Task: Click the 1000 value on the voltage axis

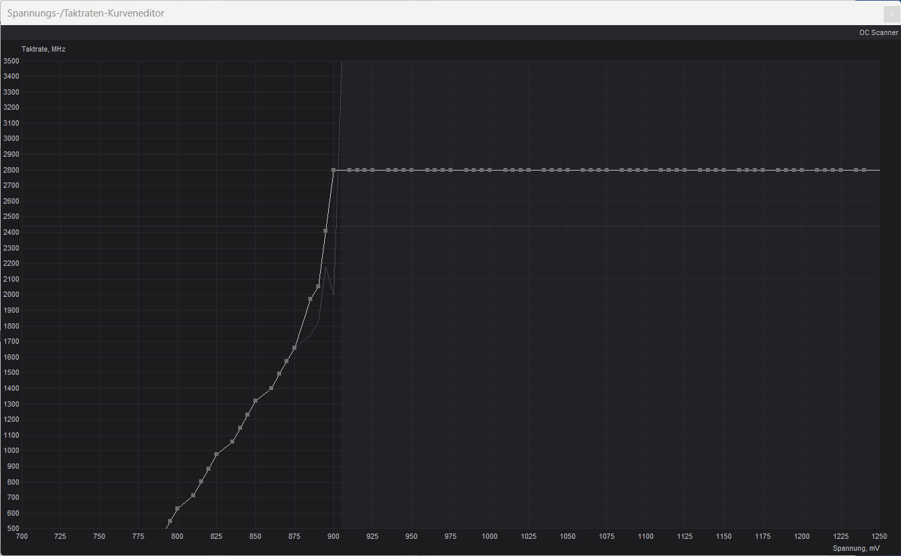Action: pyautogui.click(x=490, y=536)
